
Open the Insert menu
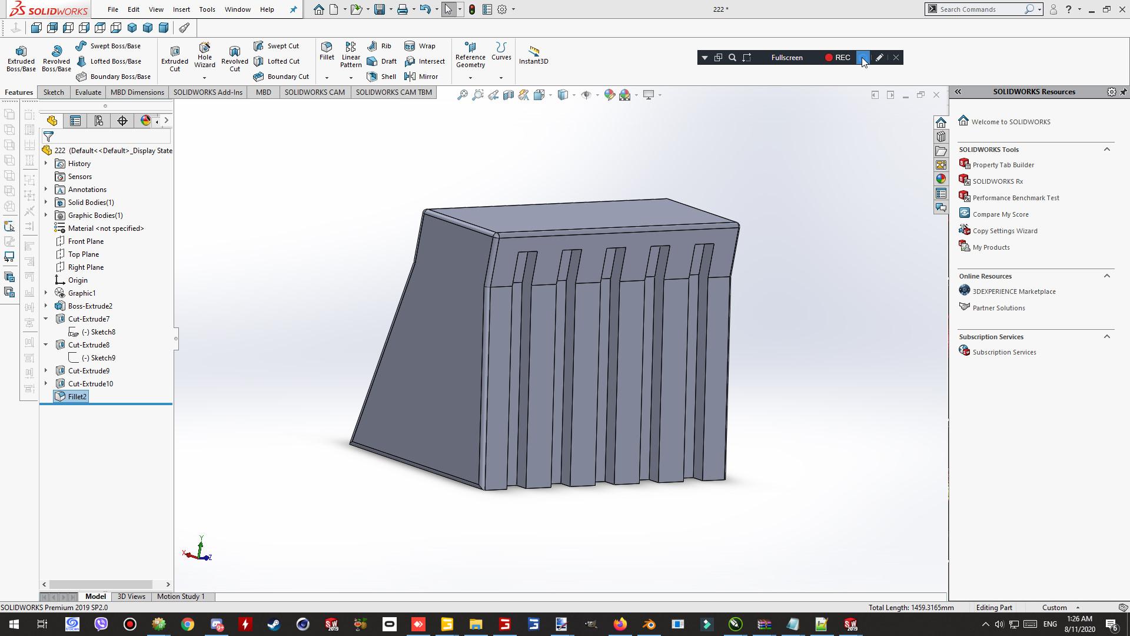coord(181,9)
